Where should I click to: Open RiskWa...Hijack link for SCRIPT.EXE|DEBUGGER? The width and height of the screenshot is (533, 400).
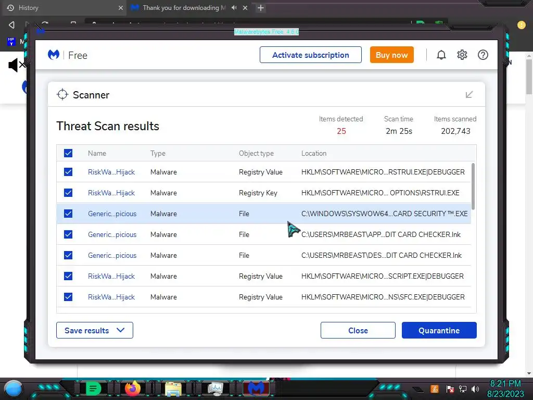tap(111, 276)
